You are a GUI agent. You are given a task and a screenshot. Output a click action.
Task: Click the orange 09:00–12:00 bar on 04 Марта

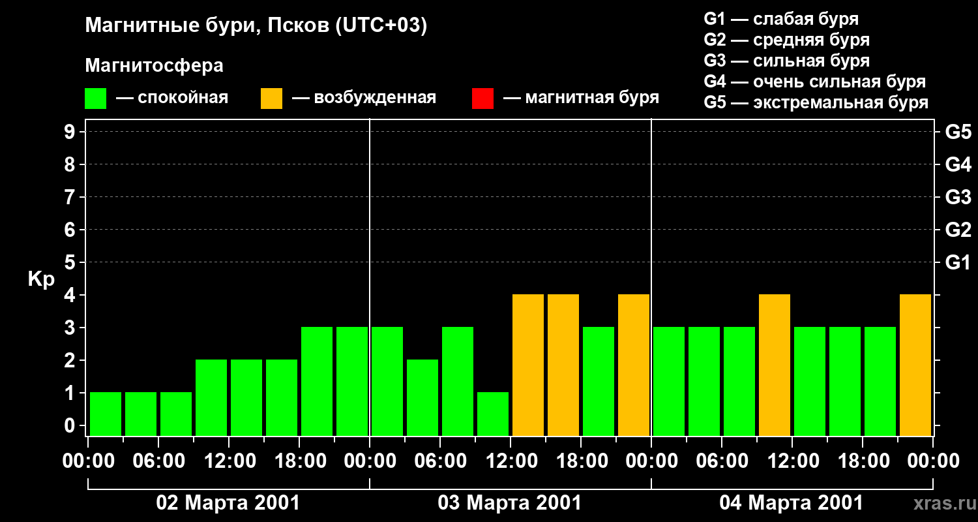[x=775, y=365]
